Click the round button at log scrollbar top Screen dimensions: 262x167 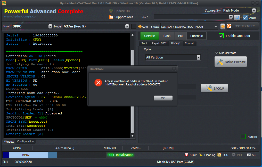tap(133, 35)
